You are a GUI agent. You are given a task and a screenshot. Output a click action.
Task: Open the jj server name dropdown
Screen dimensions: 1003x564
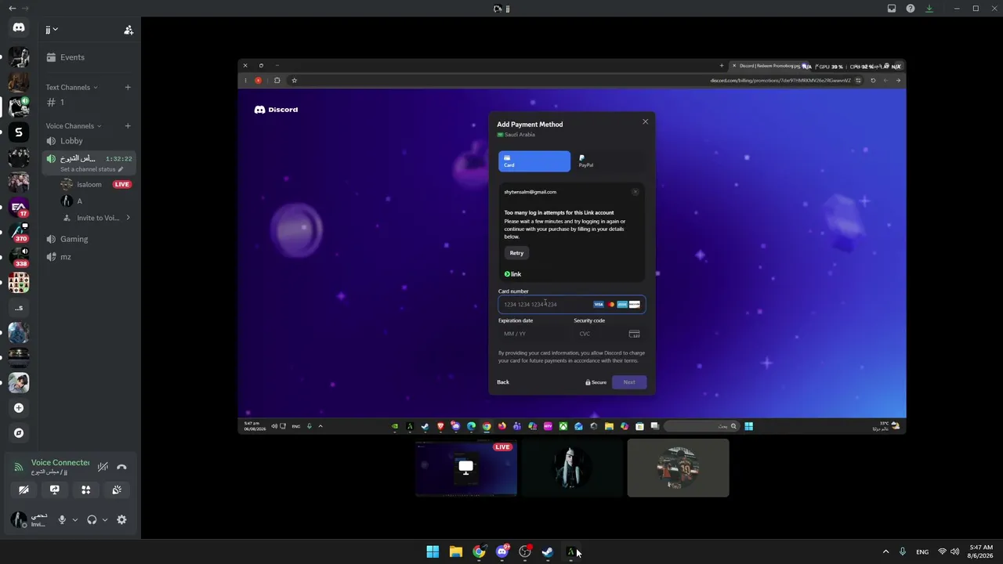point(52,30)
